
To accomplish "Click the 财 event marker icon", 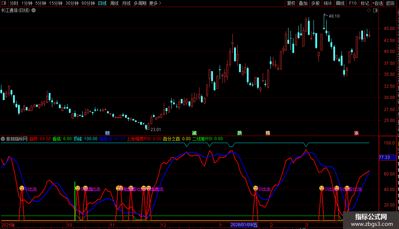I will tap(107, 133).
